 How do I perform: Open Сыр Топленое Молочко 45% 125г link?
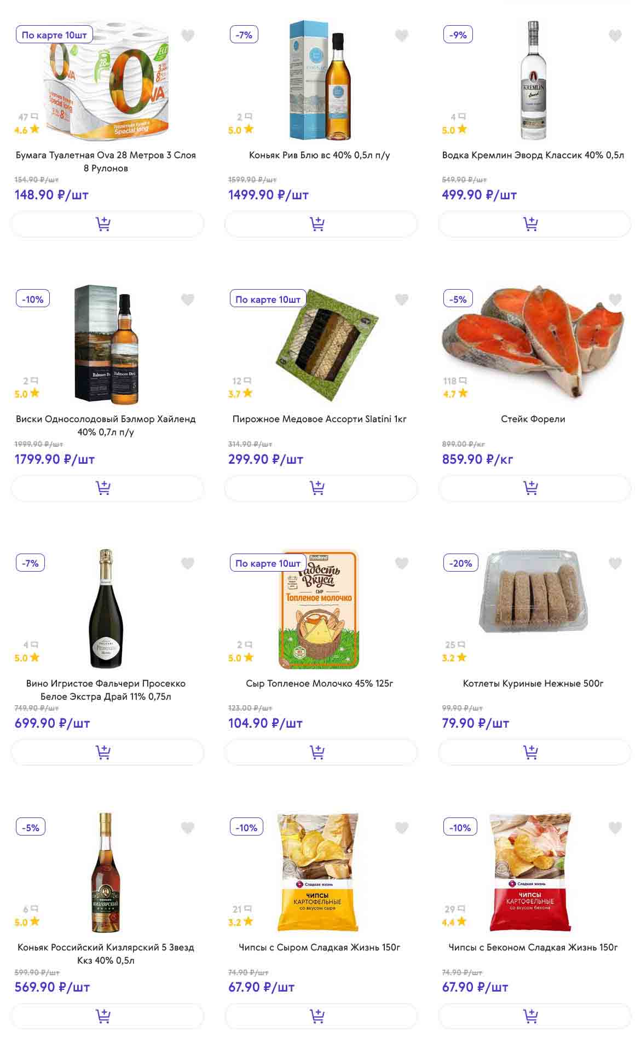click(320, 683)
